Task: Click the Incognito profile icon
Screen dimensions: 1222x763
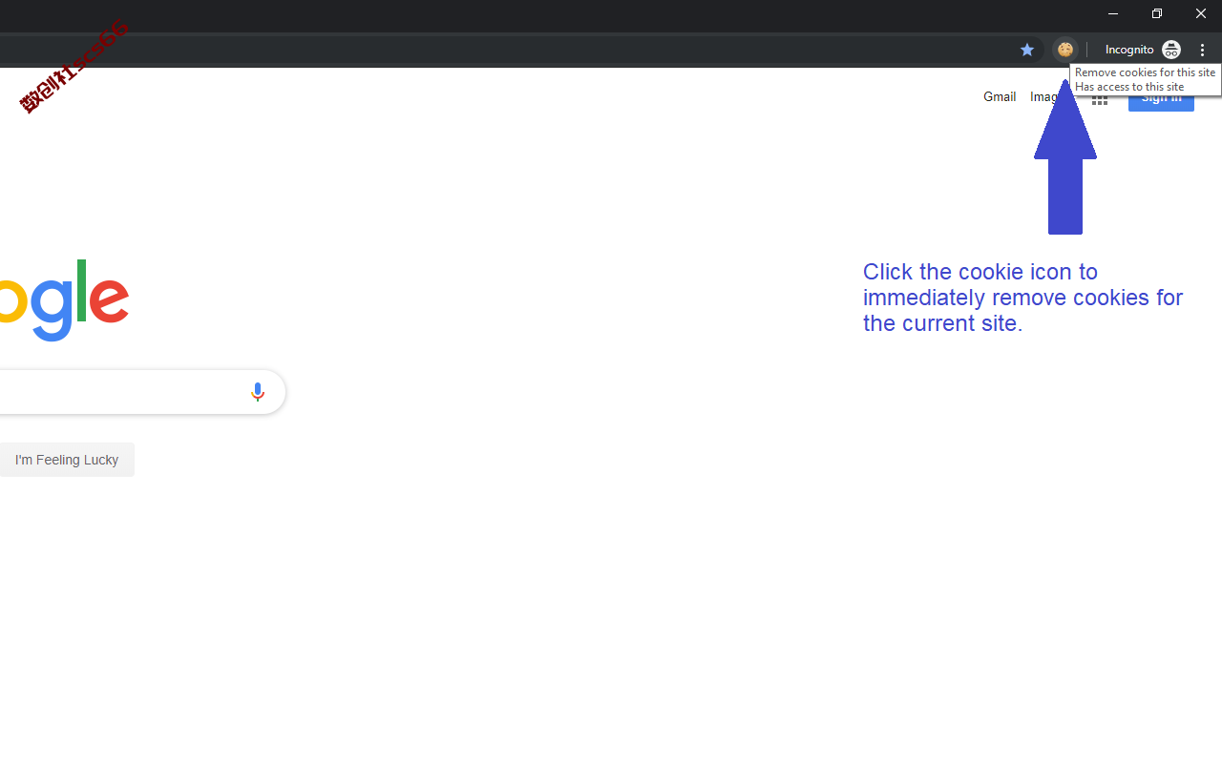Action: 1171,50
